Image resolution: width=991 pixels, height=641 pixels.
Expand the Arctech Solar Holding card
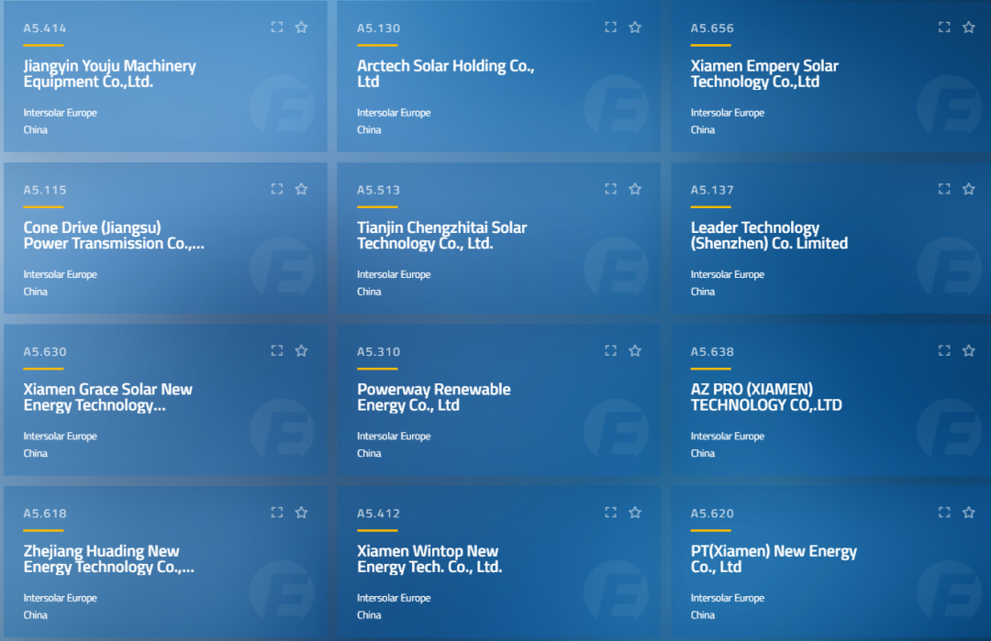click(610, 28)
